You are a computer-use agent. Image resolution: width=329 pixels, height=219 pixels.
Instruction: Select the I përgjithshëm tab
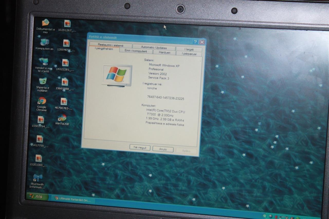[x=104, y=49]
